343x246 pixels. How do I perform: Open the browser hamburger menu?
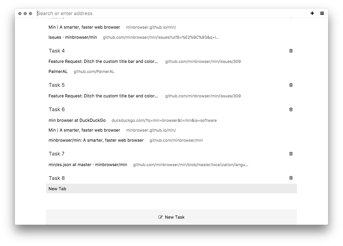pos(322,13)
